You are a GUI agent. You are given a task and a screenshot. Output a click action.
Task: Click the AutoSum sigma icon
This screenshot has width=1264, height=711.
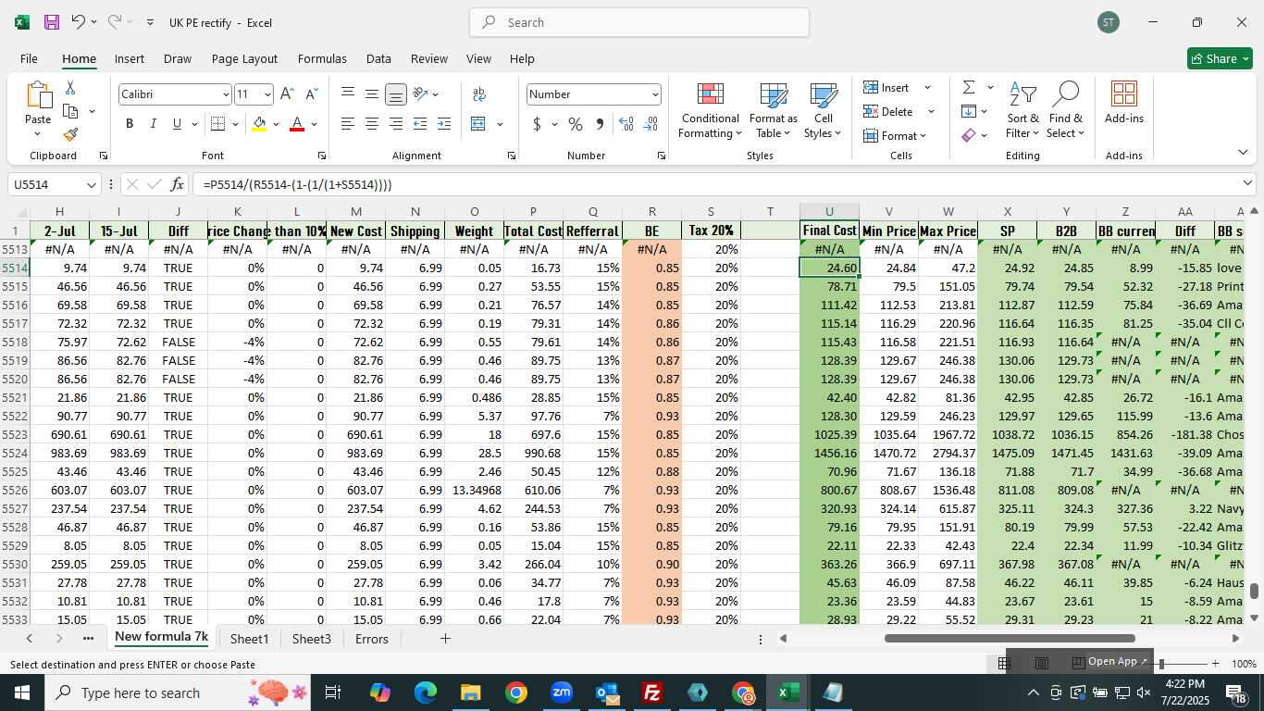pos(969,87)
